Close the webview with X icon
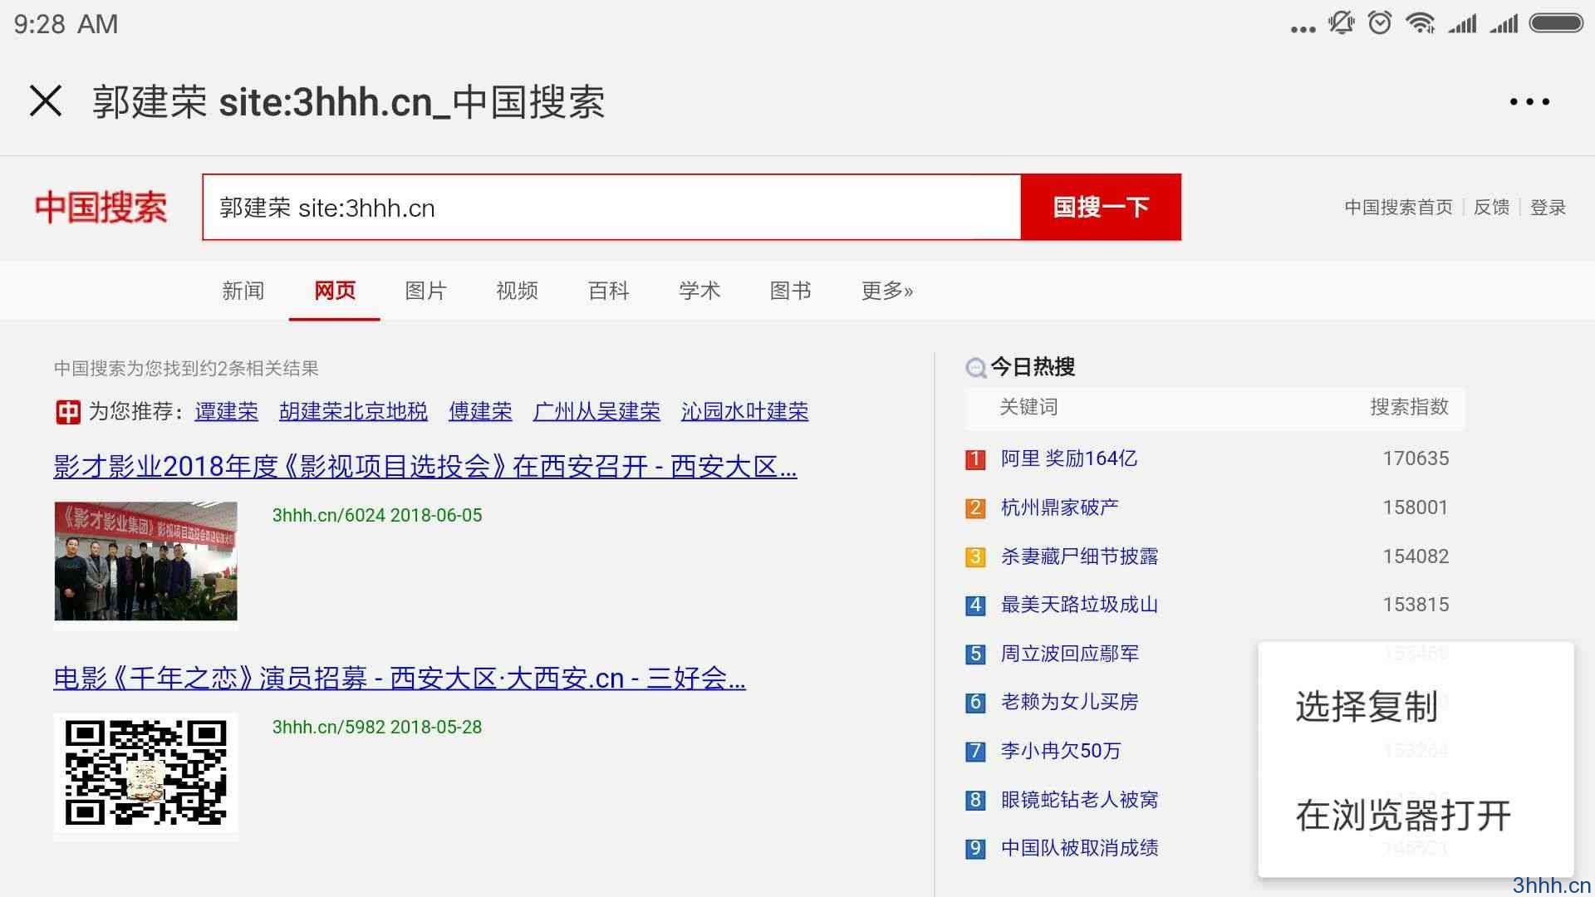The width and height of the screenshot is (1595, 897). pos(46,101)
